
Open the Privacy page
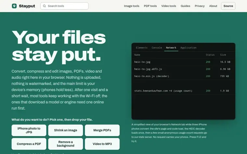[x=200, y=6]
